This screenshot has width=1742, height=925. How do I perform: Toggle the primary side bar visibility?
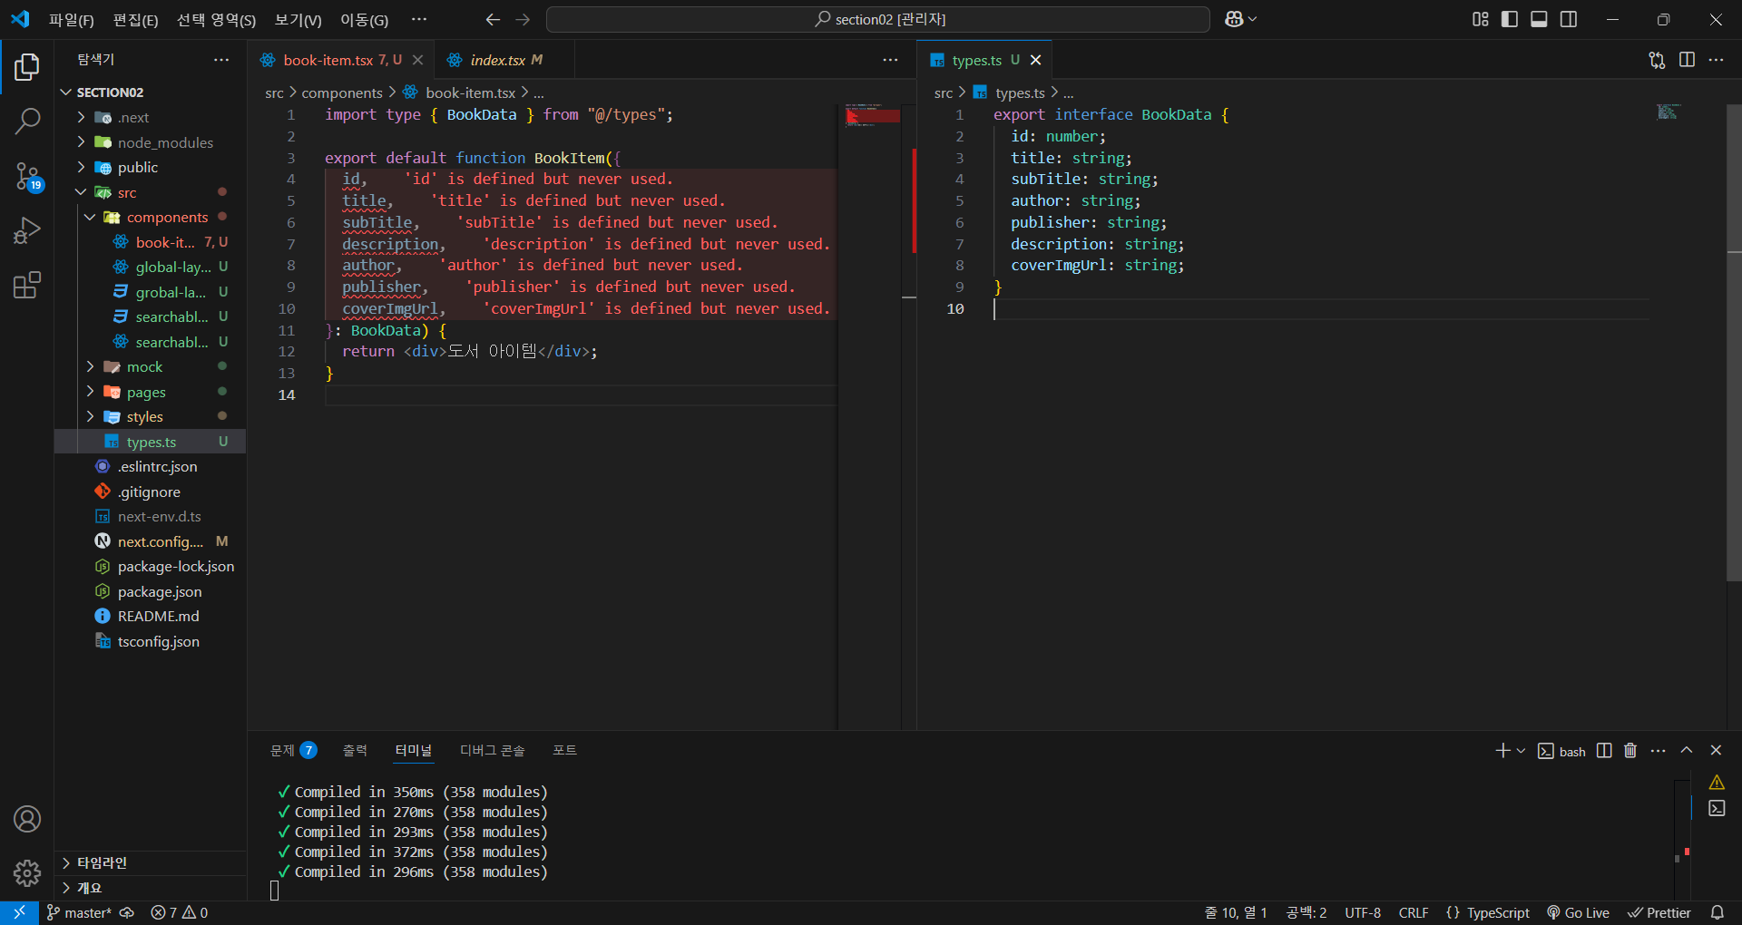[1510, 19]
